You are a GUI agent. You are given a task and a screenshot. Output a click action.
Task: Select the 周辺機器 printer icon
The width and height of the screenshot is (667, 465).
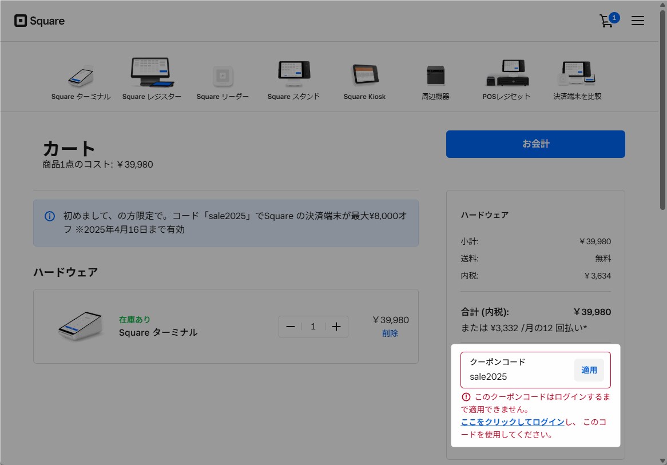click(435, 75)
